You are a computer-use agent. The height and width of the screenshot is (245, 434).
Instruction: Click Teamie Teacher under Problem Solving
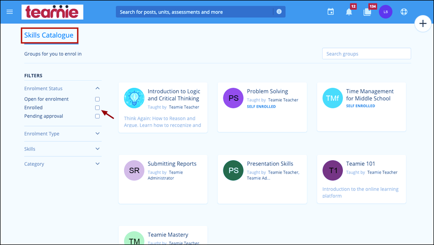tap(283, 100)
